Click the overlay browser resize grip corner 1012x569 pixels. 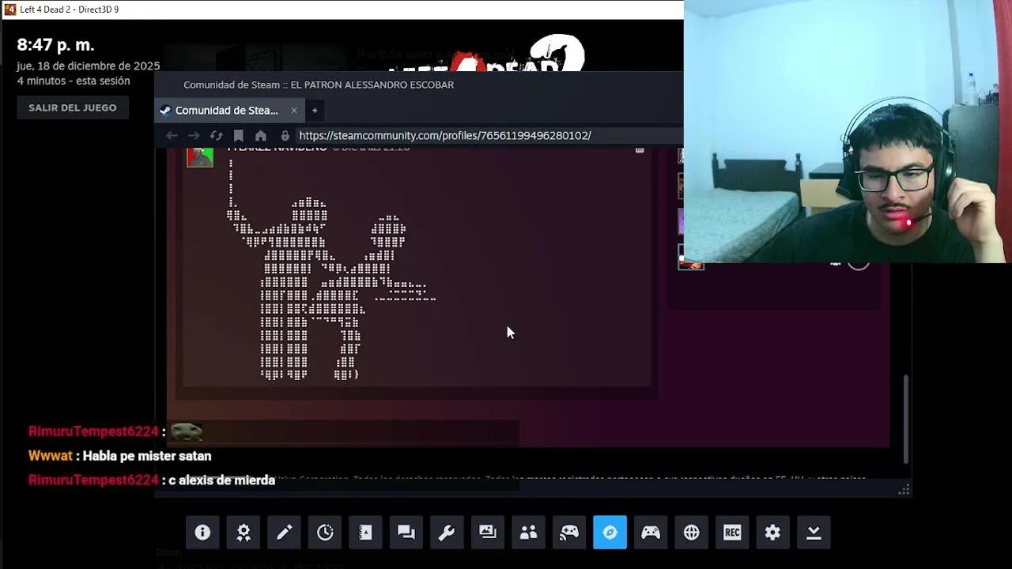pos(904,490)
